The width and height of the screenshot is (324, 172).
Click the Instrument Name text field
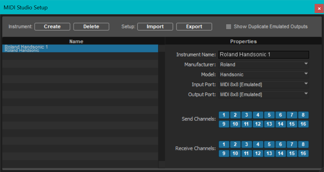click(264, 55)
